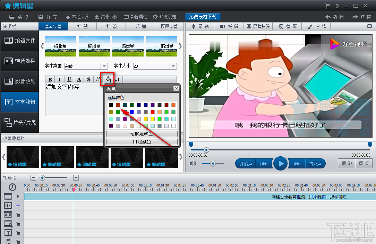Toggle italic text formatting (I)
The image size is (376, 244).
click(x=59, y=79)
